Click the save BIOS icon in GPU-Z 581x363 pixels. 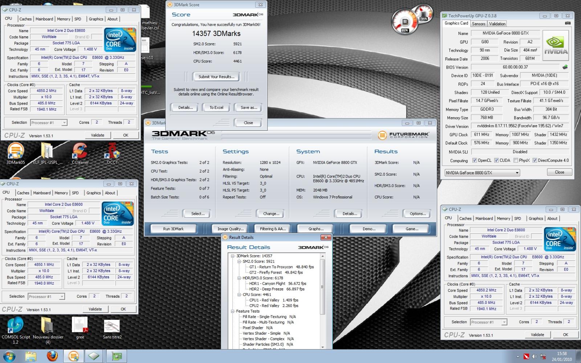pyautogui.click(x=565, y=67)
